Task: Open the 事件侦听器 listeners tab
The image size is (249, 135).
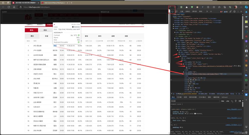Action: coord(193,97)
